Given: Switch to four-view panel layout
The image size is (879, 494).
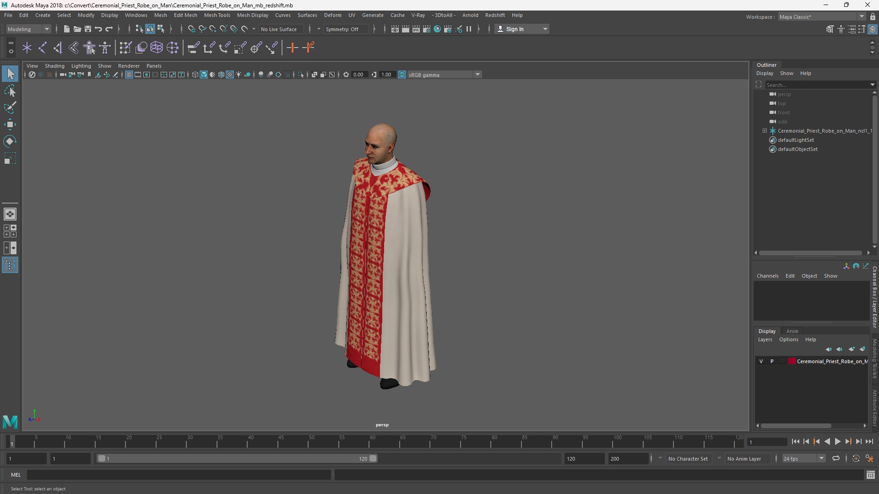Looking at the screenshot, I should pyautogui.click(x=10, y=231).
